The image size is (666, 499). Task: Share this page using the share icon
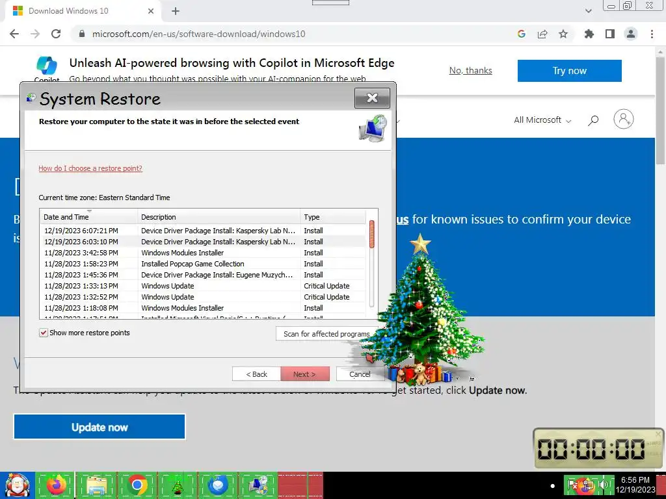[542, 34]
